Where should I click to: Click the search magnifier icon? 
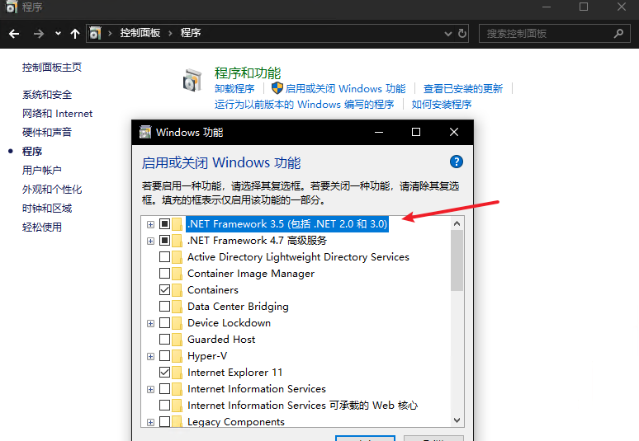click(x=618, y=33)
